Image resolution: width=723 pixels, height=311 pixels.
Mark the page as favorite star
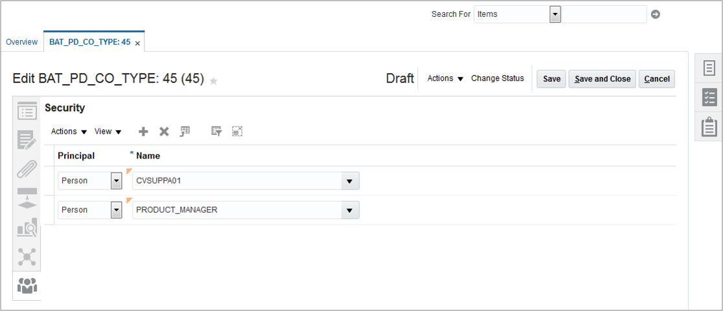pos(214,80)
